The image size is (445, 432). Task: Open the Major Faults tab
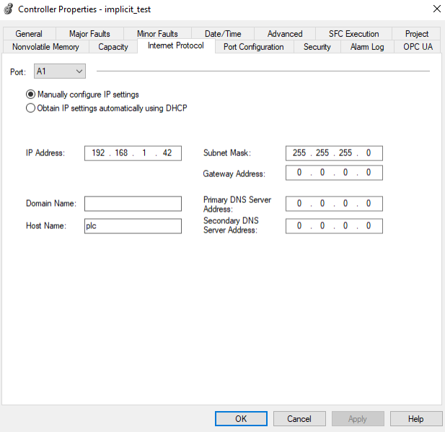click(x=89, y=33)
